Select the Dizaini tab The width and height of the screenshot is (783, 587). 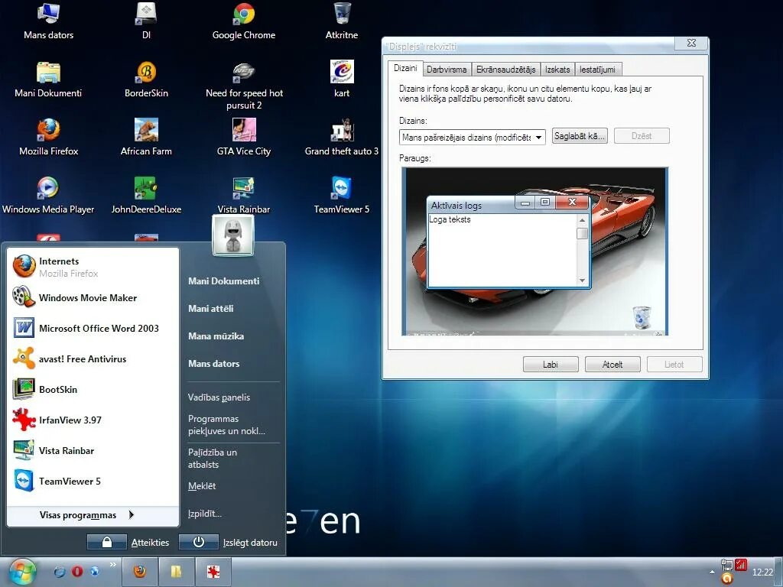[405, 68]
